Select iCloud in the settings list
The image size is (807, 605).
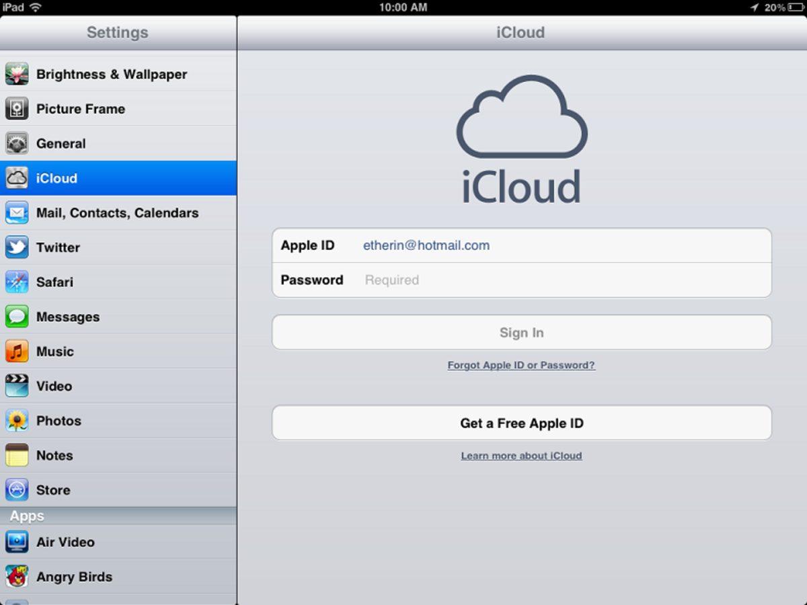118,178
